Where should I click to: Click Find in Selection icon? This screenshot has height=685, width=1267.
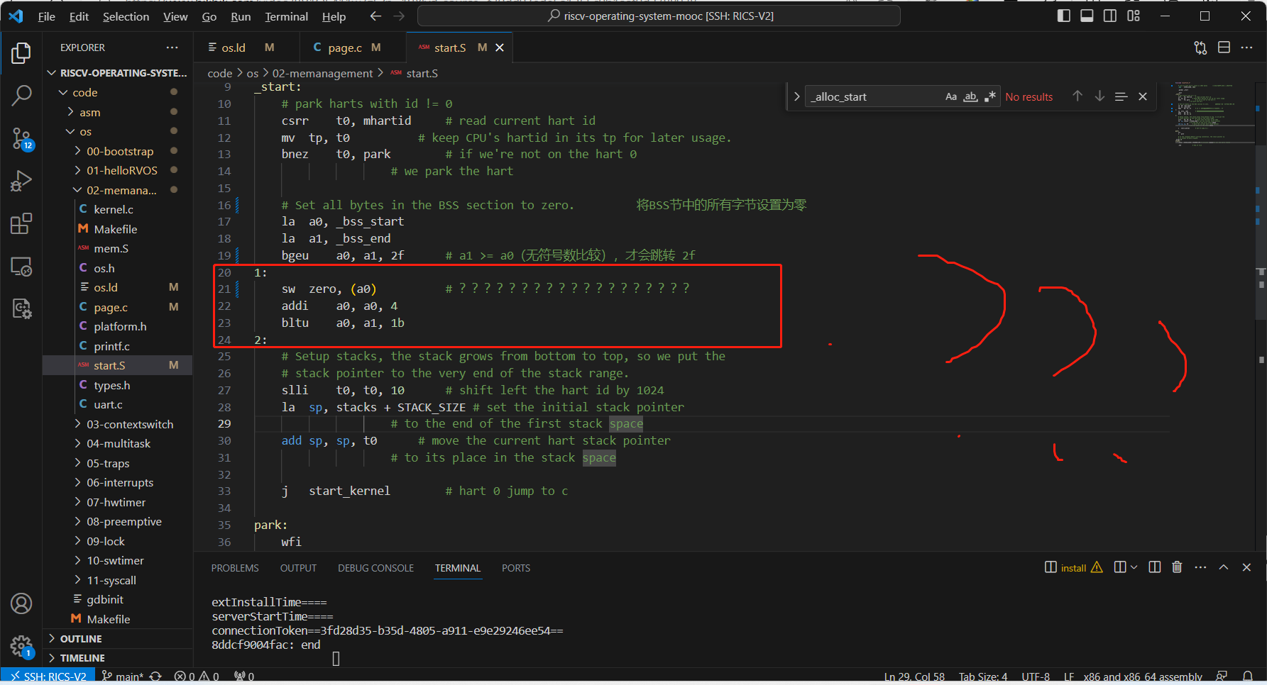[x=1121, y=96]
